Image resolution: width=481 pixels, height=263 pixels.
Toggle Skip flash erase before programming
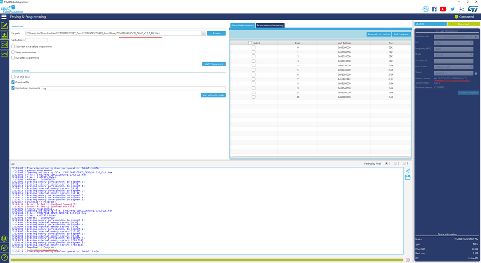(x=13, y=46)
